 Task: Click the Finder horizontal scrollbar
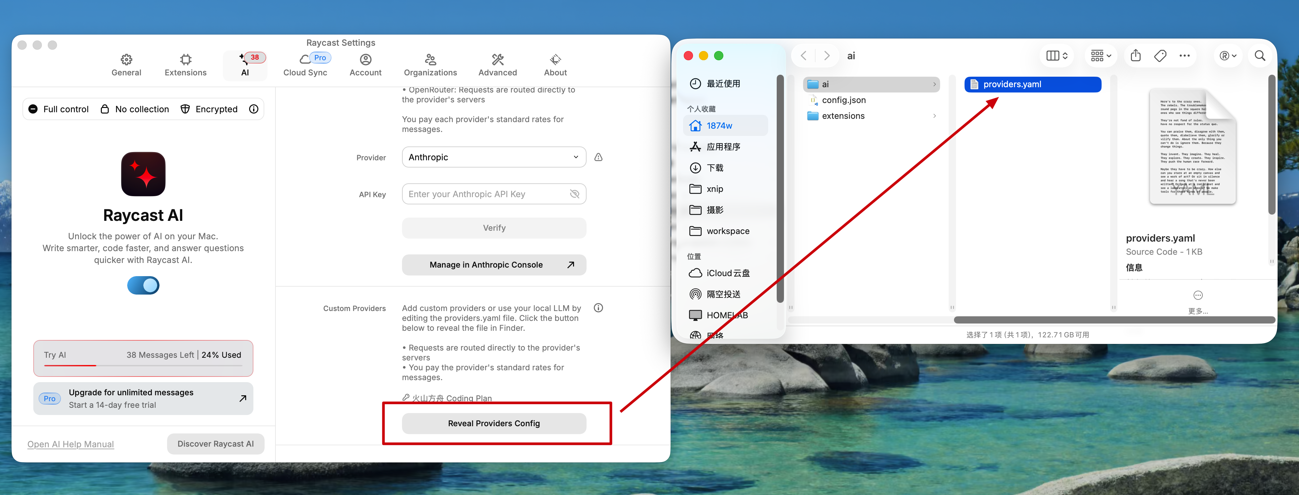click(x=1114, y=320)
